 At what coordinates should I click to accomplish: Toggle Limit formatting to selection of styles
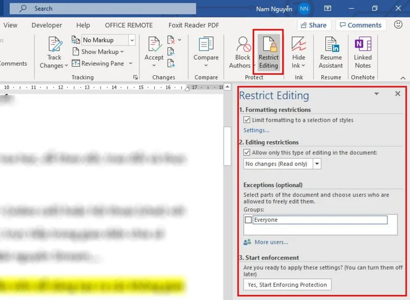coord(247,120)
